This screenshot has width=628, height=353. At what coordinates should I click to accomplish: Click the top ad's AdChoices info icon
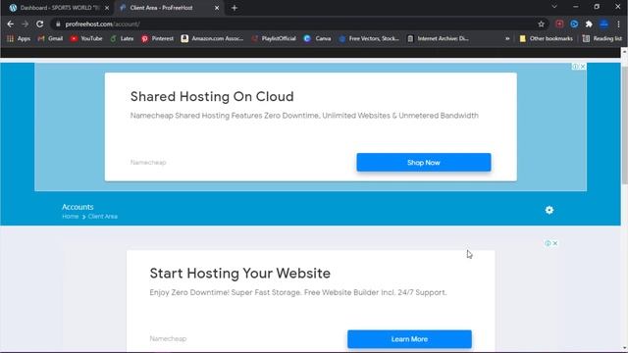click(x=576, y=67)
